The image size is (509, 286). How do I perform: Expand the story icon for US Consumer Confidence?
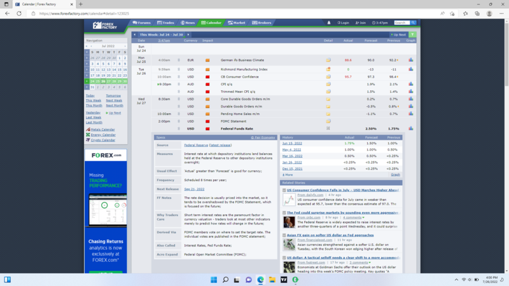tap(284, 190)
